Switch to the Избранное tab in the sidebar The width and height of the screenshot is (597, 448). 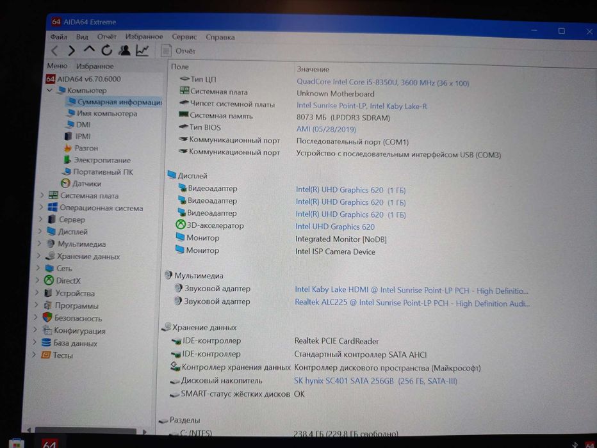(95, 66)
